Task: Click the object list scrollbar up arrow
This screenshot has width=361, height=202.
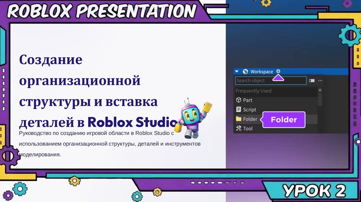Action: pos(320,90)
